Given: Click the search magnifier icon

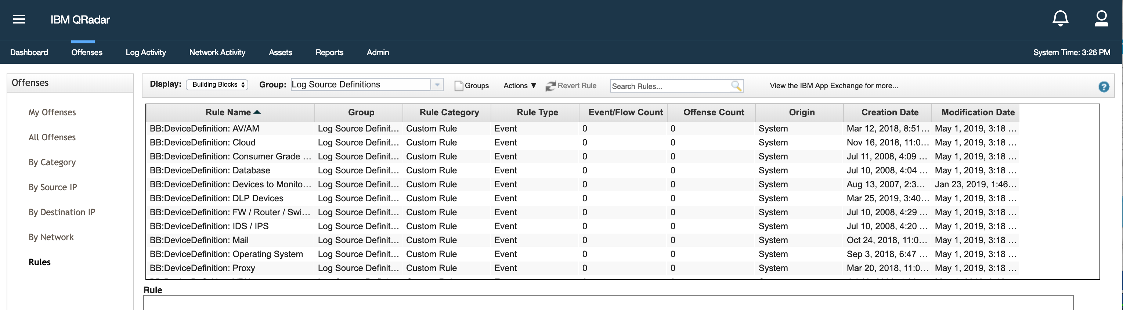Looking at the screenshot, I should point(736,86).
